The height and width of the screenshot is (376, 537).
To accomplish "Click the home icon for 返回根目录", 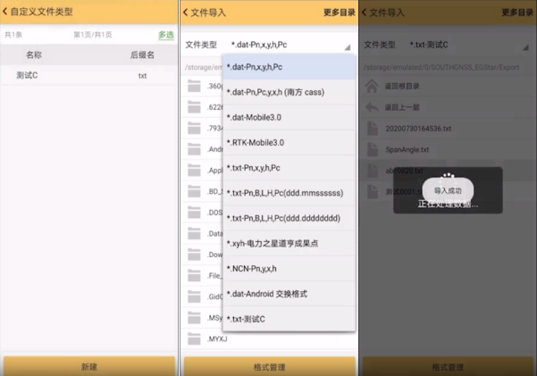I will tap(372, 86).
